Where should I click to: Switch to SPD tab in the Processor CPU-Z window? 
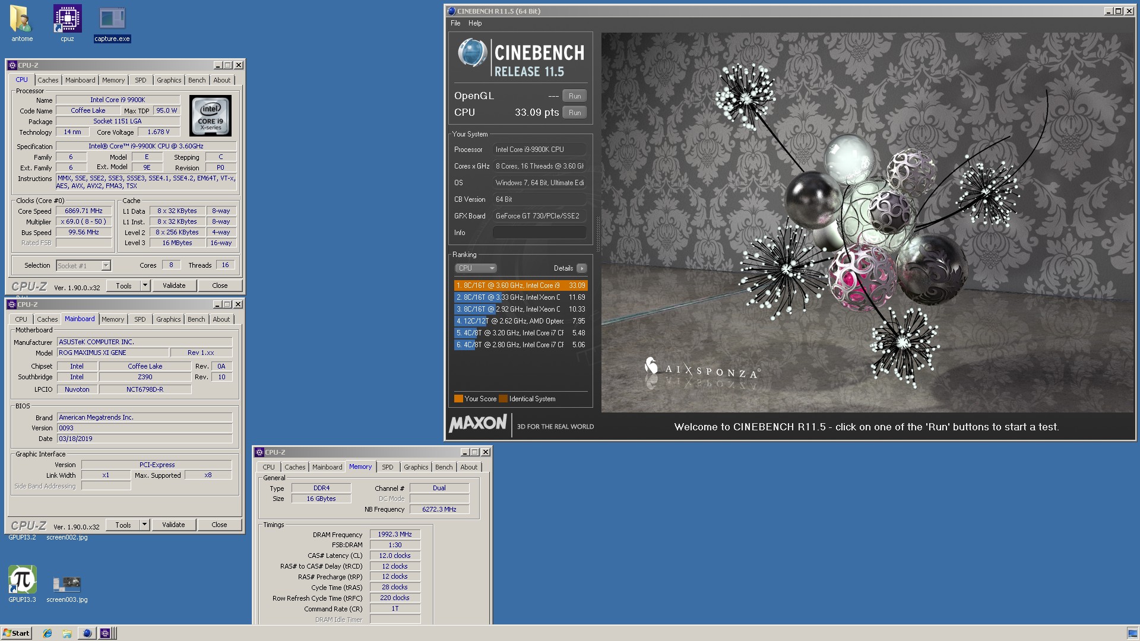(141, 80)
